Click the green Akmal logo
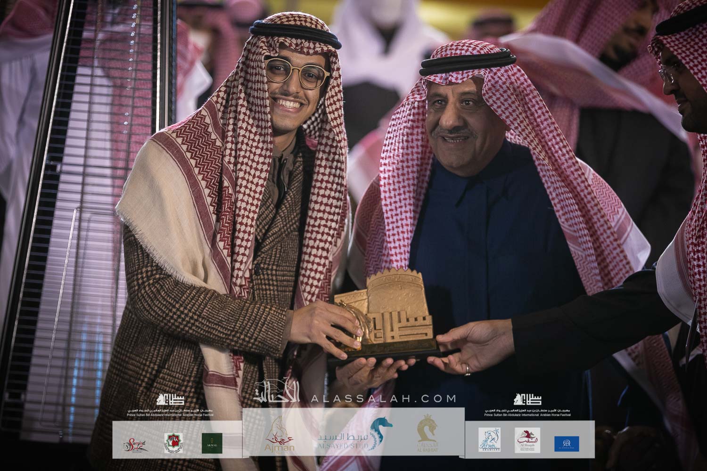Viewport: 707px width, 471px height. coord(212,443)
